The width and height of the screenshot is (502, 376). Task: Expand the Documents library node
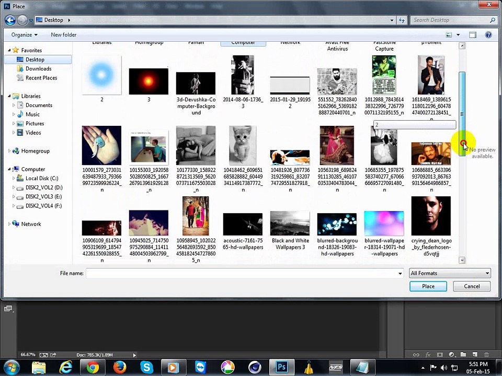click(x=14, y=105)
